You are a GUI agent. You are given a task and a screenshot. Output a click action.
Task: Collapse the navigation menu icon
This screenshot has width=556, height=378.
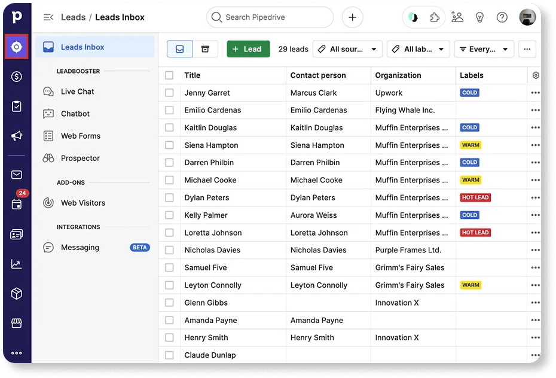click(x=48, y=17)
